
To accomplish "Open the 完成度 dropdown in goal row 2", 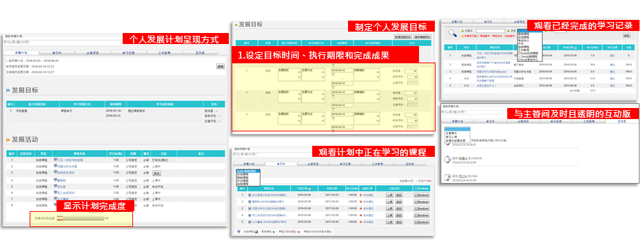I will pos(411,71).
